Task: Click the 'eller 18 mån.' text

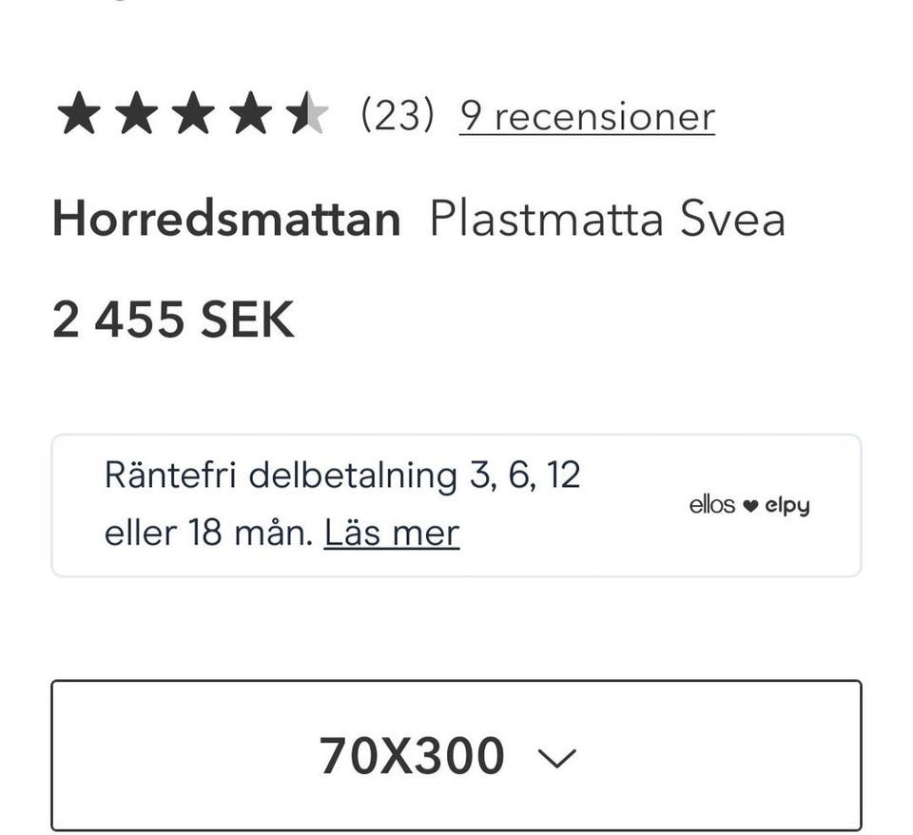Action: pos(208,533)
